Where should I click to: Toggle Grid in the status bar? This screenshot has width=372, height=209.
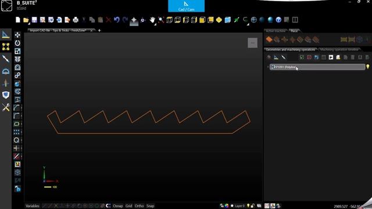point(128,206)
